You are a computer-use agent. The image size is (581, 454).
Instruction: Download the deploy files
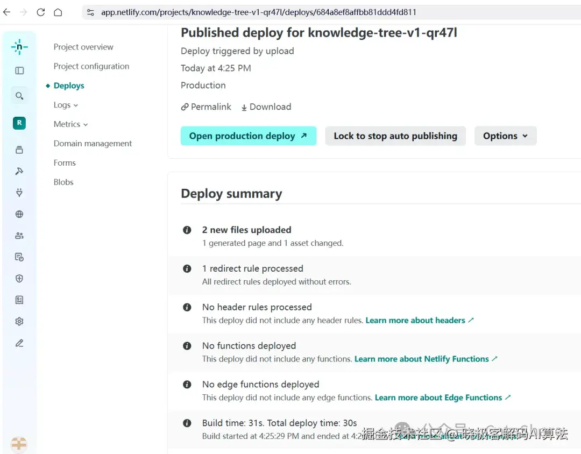pyautogui.click(x=266, y=107)
